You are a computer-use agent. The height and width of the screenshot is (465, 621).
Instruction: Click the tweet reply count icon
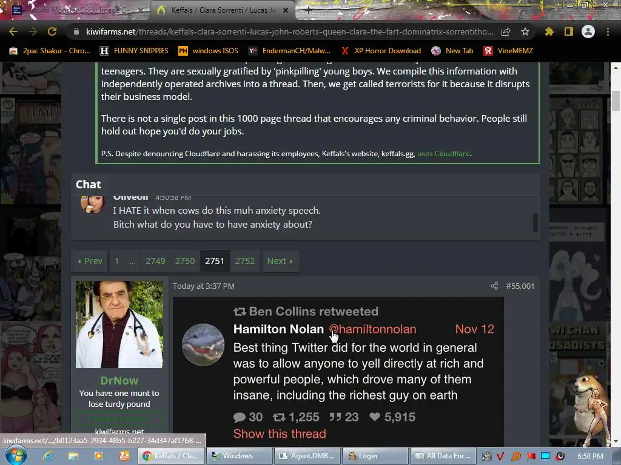point(239,417)
